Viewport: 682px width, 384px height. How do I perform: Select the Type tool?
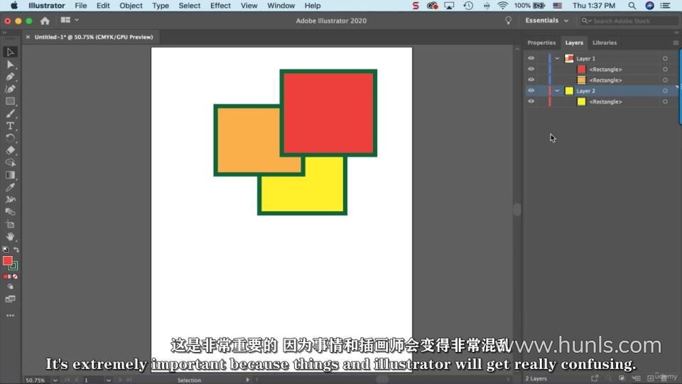pyautogui.click(x=10, y=126)
